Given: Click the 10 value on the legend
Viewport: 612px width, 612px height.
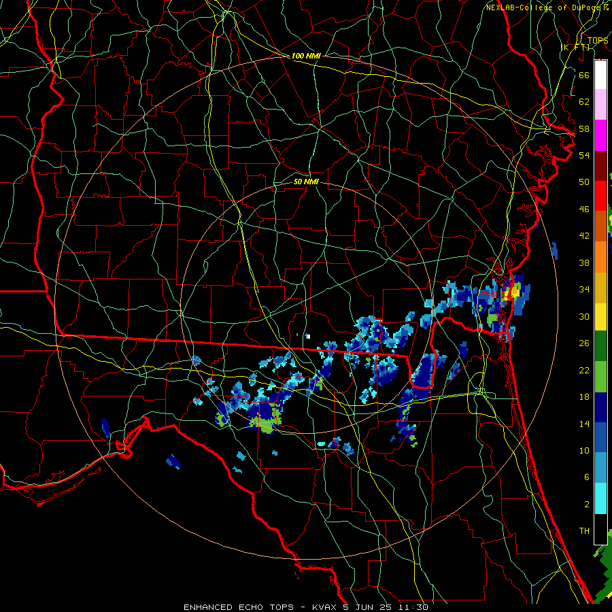Looking at the screenshot, I should coord(584,450).
